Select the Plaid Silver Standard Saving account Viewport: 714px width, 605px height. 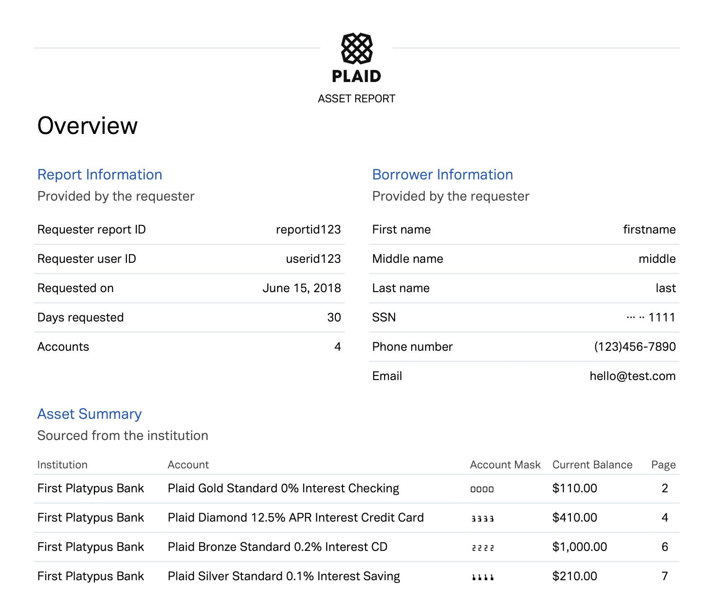284,576
